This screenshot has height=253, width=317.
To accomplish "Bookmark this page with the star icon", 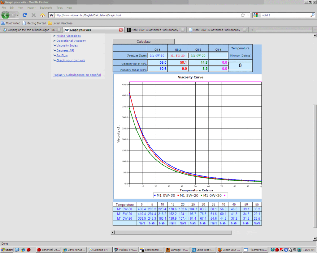I will click(x=243, y=15).
